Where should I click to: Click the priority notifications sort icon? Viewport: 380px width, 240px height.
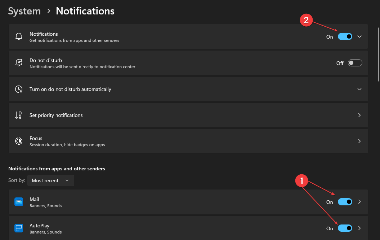point(19,115)
